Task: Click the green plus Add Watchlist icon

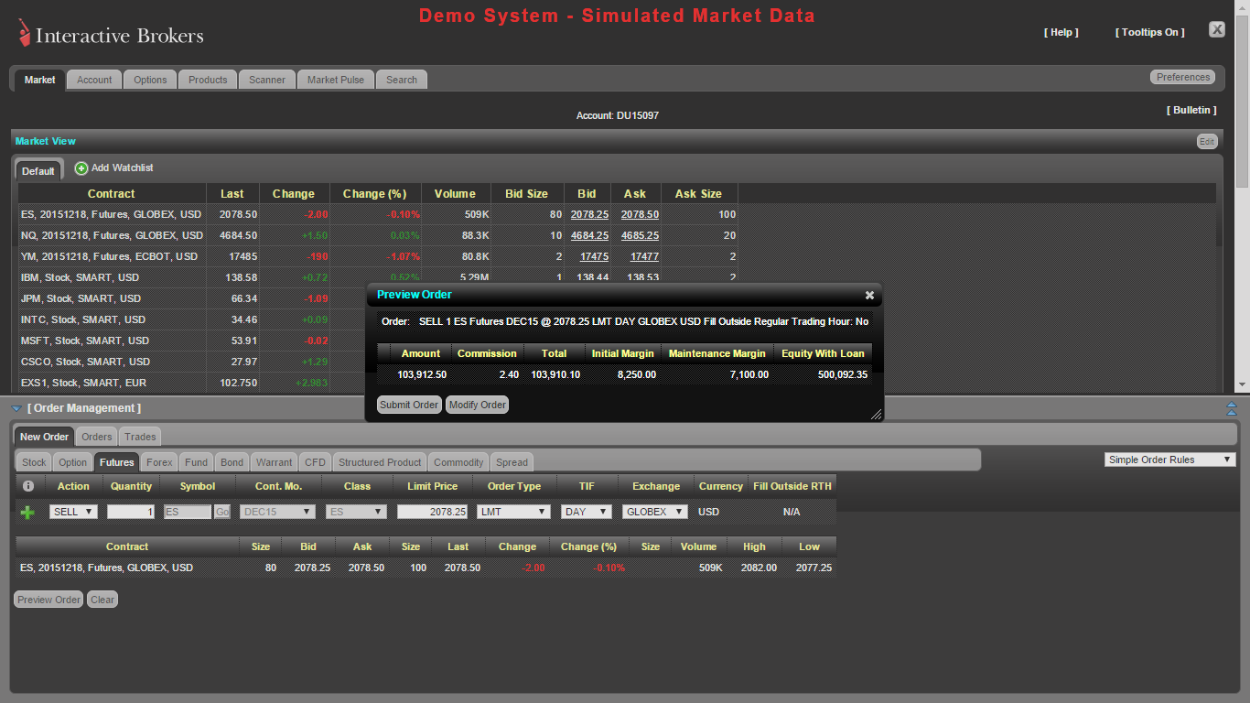Action: pos(81,168)
